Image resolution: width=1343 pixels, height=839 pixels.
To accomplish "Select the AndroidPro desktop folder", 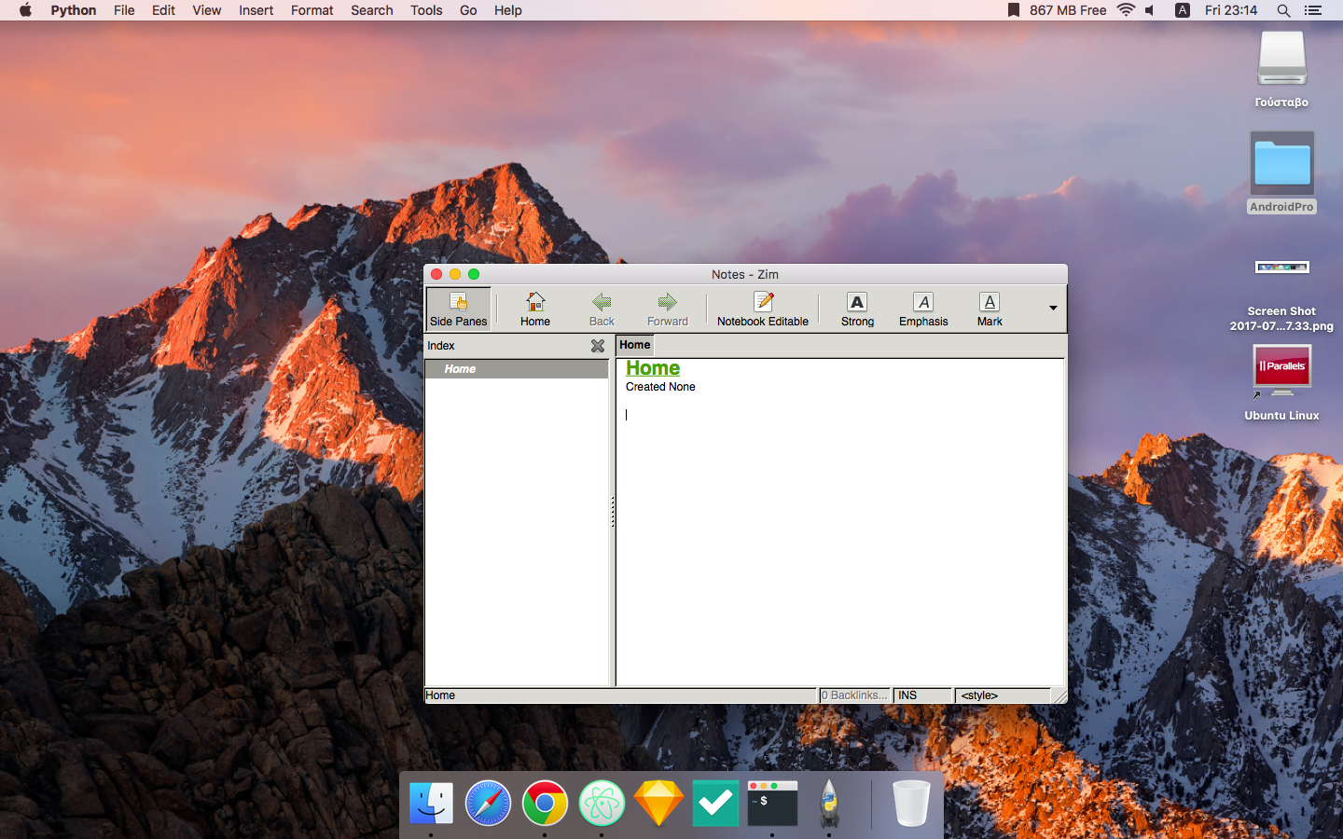I will pos(1282,172).
